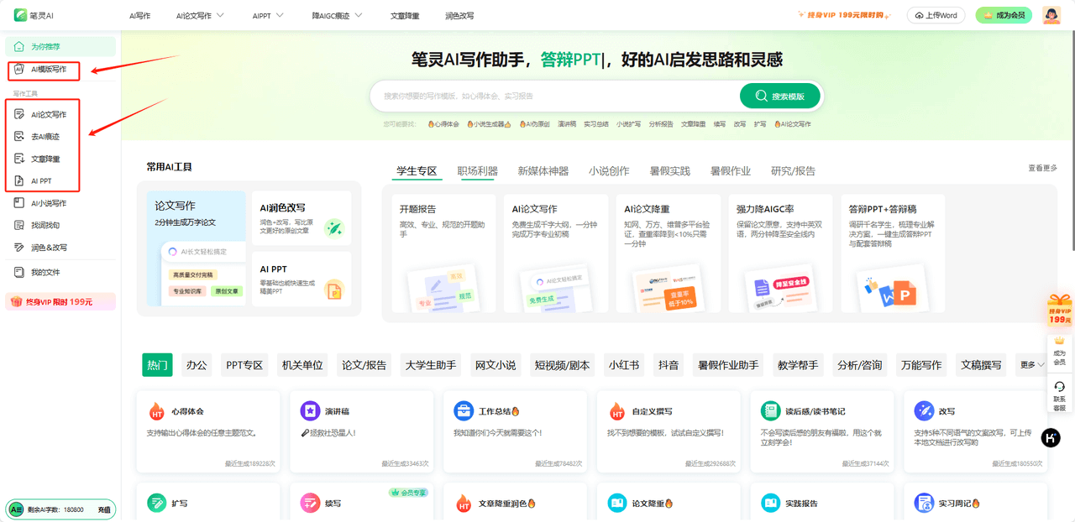Click the 搜索模板 search button
1075x522 pixels.
click(x=781, y=95)
